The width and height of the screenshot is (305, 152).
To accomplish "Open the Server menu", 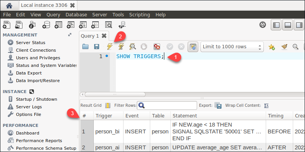I will coord(100,15).
